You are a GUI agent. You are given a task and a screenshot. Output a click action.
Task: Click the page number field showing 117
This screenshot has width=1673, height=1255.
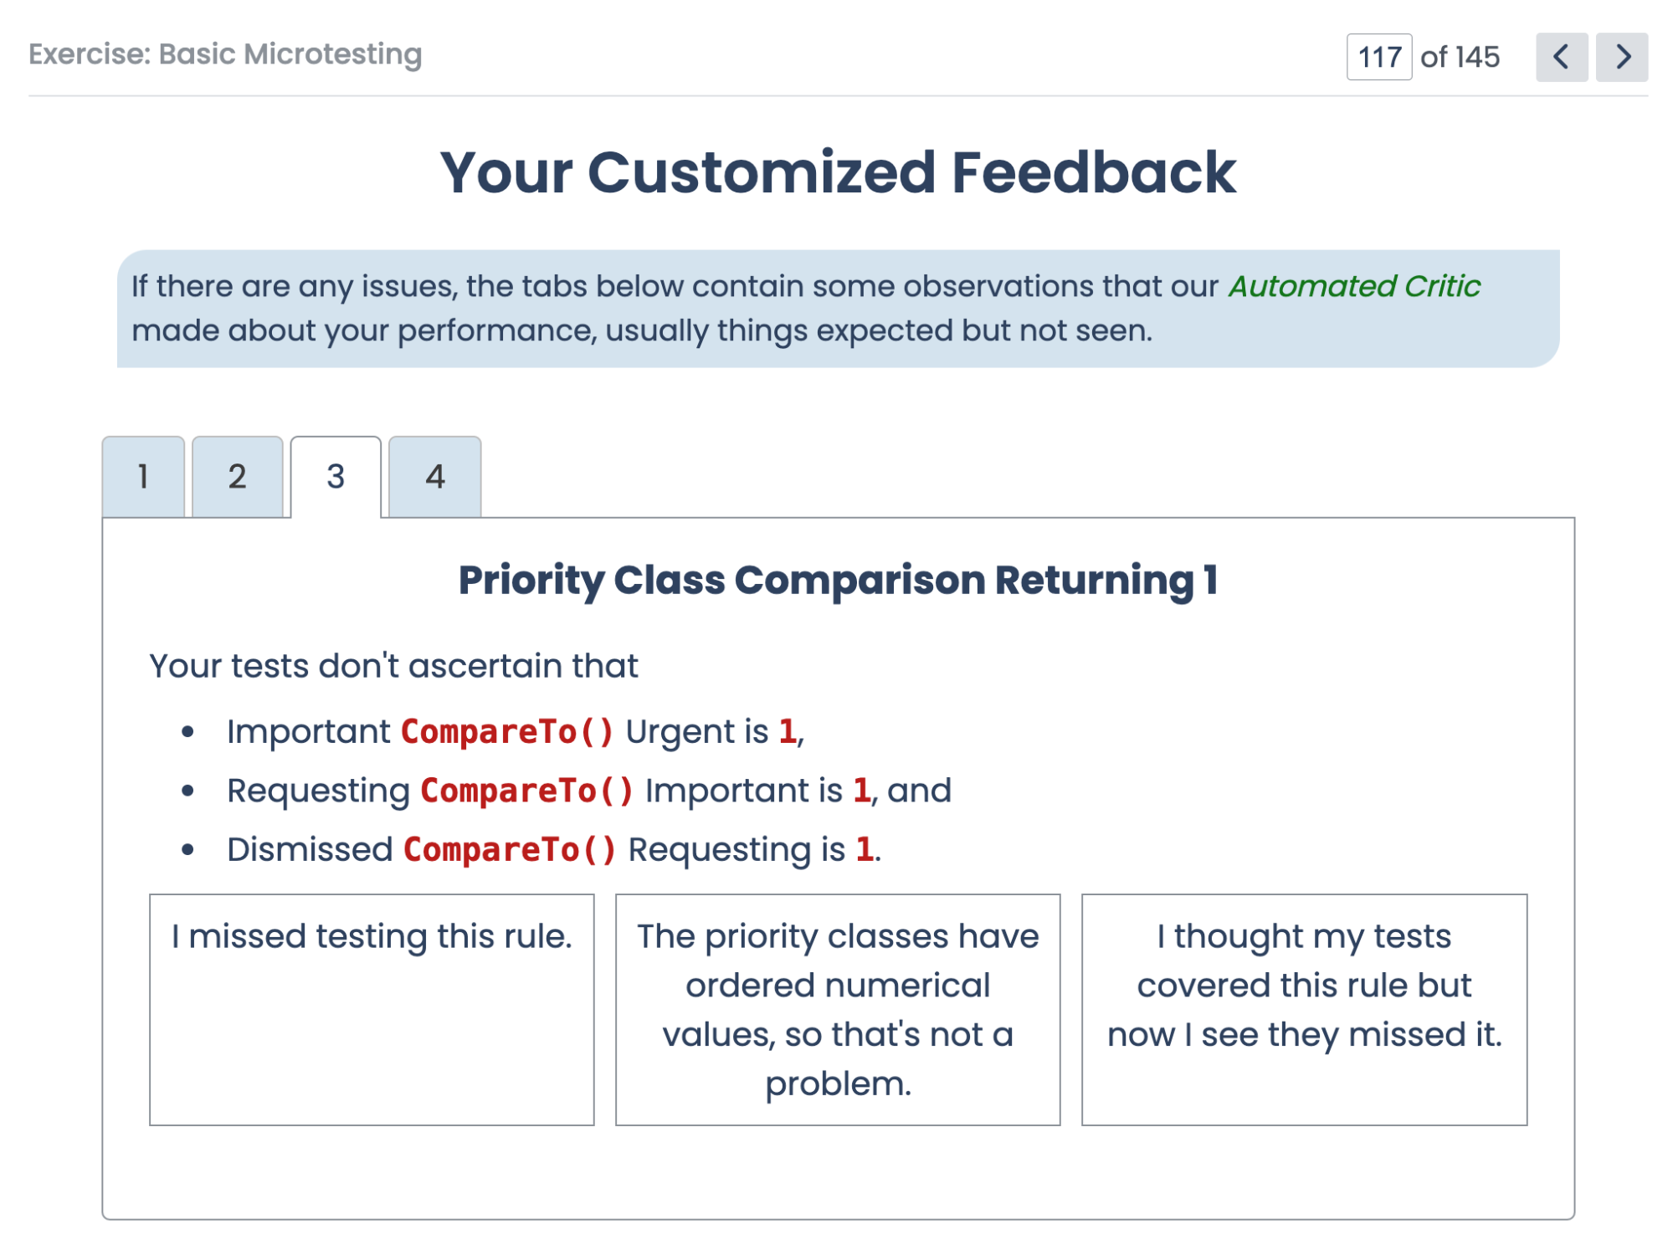coord(1378,57)
